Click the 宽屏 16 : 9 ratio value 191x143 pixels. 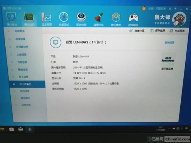click(x=79, y=78)
